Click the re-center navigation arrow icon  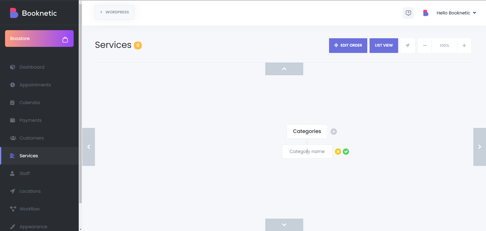(x=408, y=46)
